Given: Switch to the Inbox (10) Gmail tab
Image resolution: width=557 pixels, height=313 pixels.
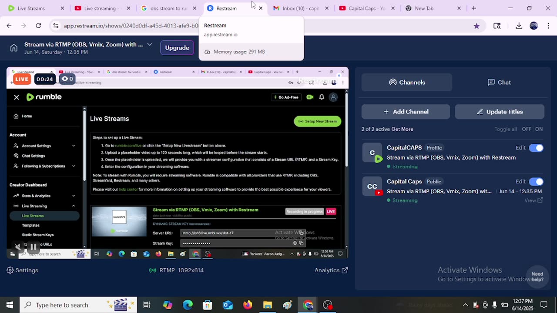Looking at the screenshot, I should [301, 8].
